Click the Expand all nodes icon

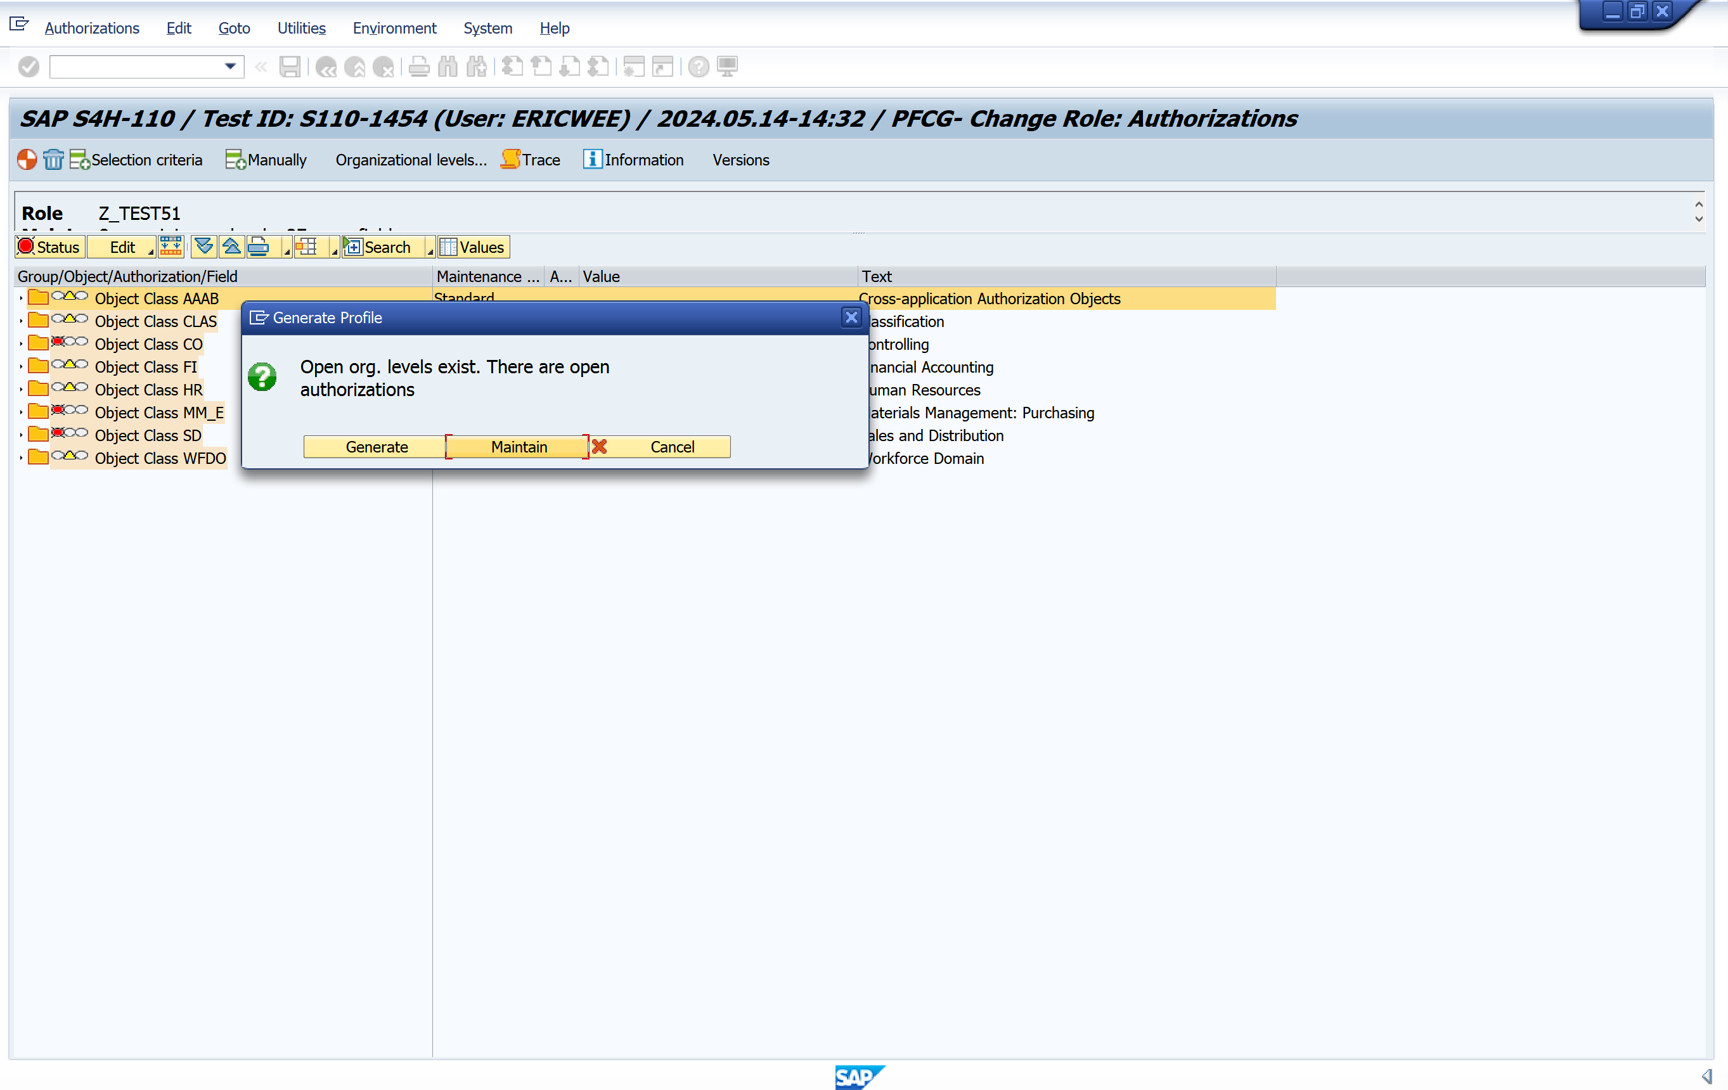204,247
